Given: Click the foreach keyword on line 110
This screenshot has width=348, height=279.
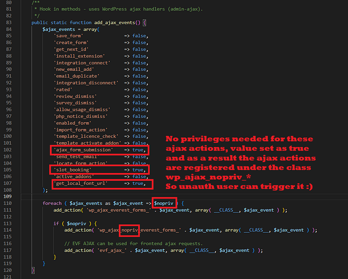Looking at the screenshot, I should 52,203.
